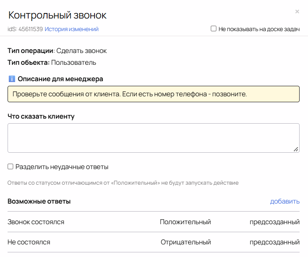Click the Пользователь object type value
This screenshot has width=308, height=257.
(74, 63)
